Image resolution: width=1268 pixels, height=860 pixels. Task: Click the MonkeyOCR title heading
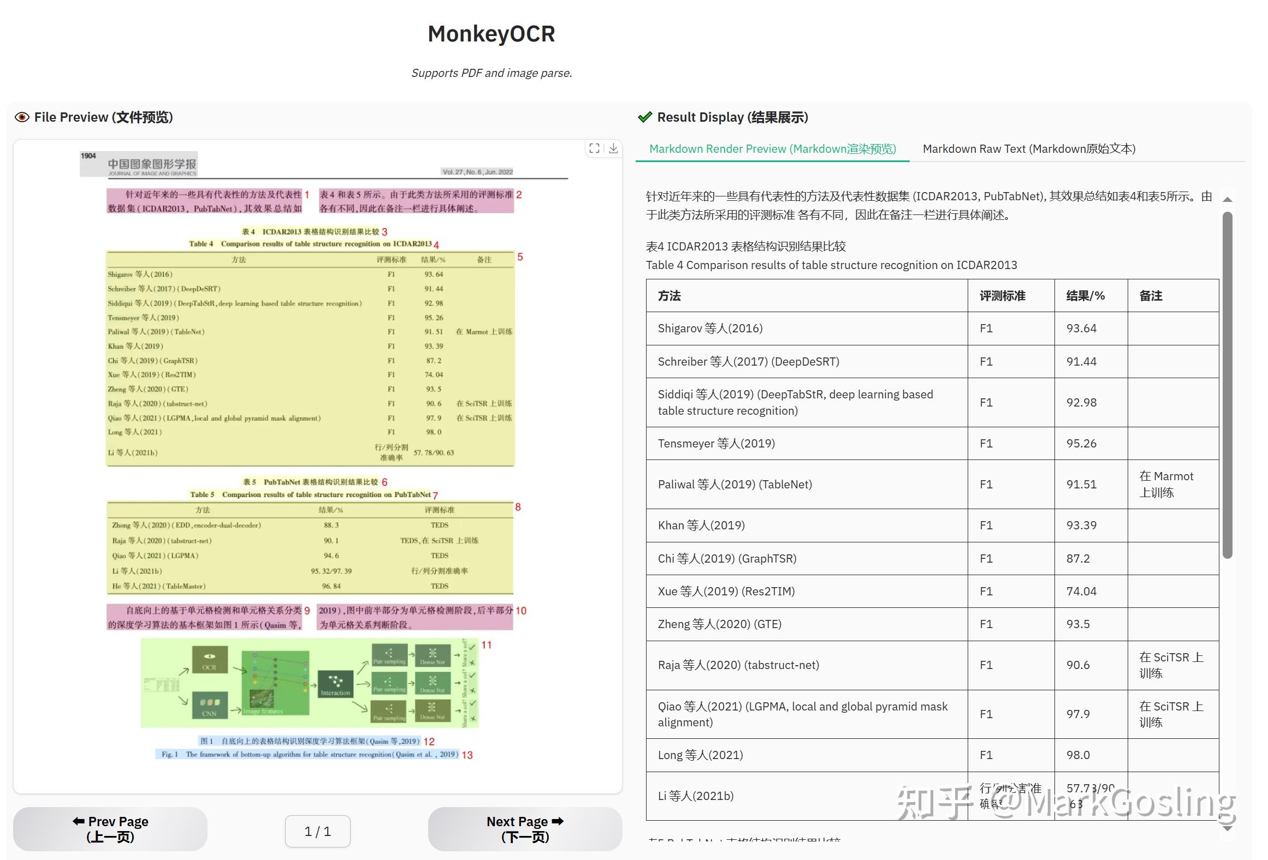[x=491, y=33]
